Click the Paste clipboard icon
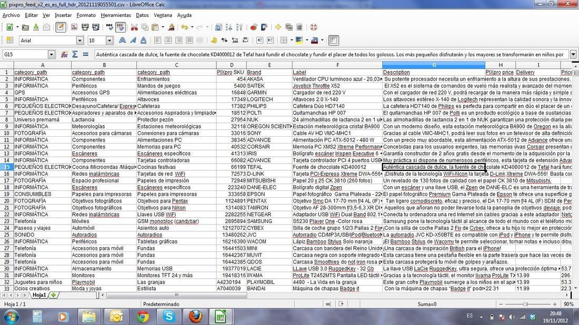579x325 pixels. (x=155, y=27)
